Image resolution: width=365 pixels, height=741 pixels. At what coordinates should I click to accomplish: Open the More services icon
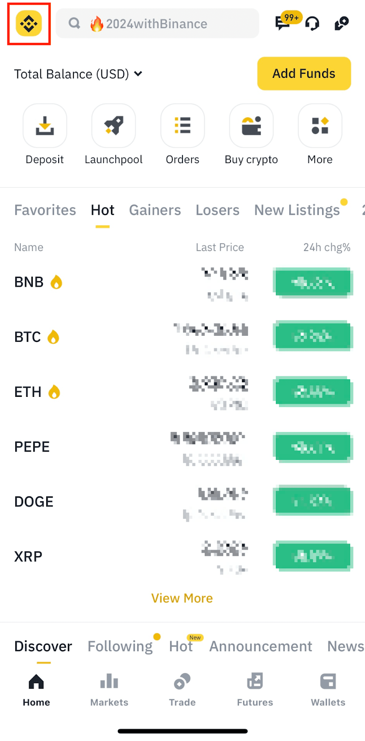tap(320, 126)
